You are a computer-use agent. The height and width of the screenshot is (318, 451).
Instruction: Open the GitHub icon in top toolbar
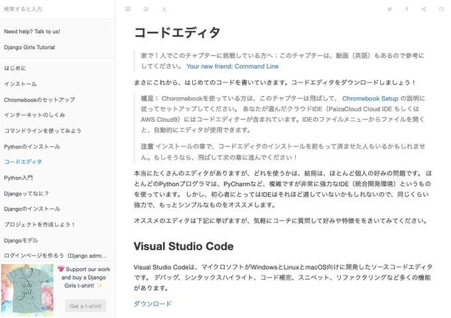441,9
